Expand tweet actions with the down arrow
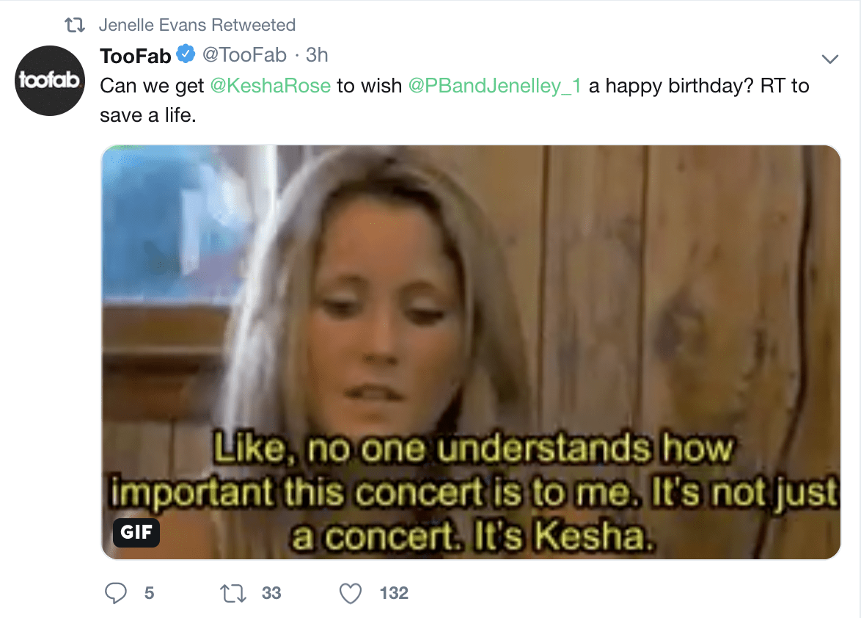The height and width of the screenshot is (618, 861). [829, 57]
